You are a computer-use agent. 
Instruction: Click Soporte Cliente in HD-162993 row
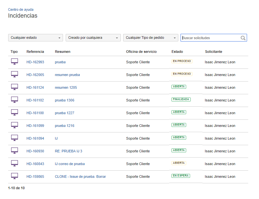(138, 62)
